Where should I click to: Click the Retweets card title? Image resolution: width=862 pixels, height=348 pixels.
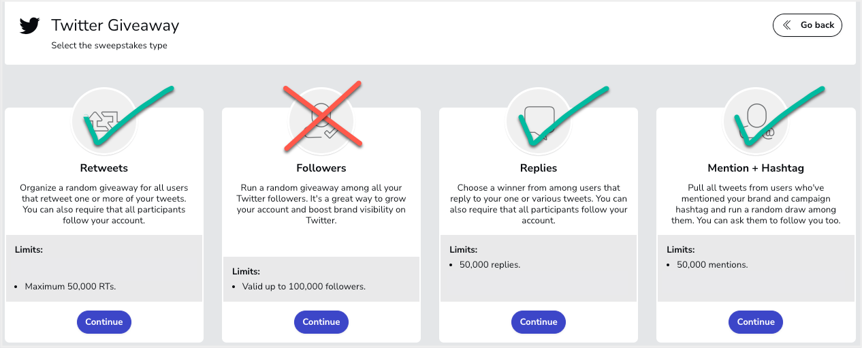[104, 168]
